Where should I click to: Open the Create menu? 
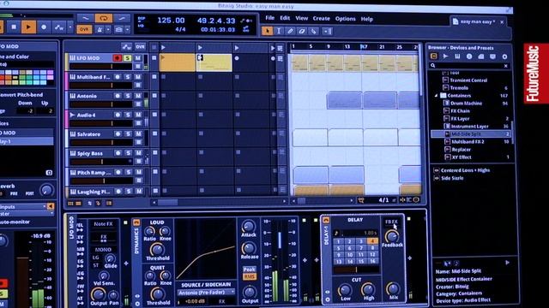(321, 19)
